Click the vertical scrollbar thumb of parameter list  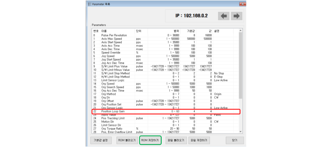pyautogui.click(x=240, y=65)
